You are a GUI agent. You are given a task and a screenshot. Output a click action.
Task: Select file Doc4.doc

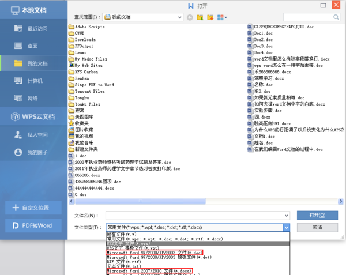(x=260, y=52)
